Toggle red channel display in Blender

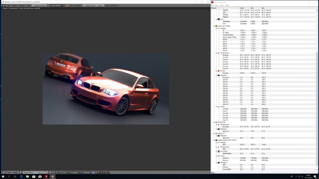103,172
